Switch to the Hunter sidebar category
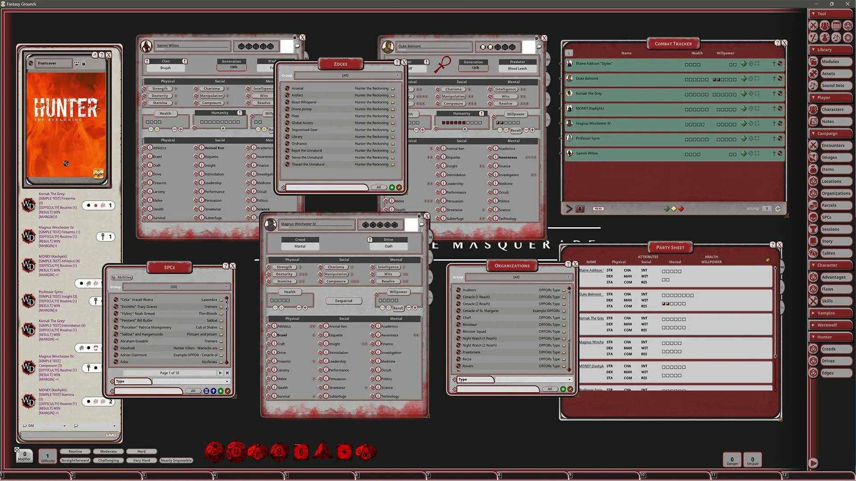Image resolution: width=856 pixels, height=481 pixels. pyautogui.click(x=829, y=337)
